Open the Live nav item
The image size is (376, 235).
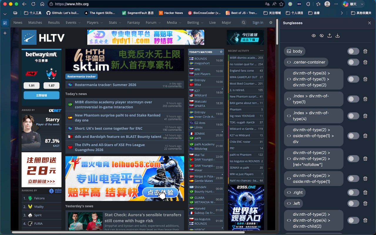pos(212,23)
